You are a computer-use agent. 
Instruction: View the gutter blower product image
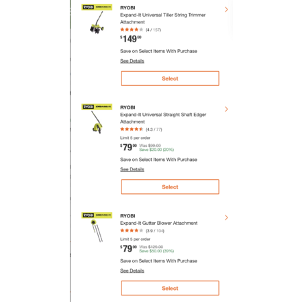[97, 231]
